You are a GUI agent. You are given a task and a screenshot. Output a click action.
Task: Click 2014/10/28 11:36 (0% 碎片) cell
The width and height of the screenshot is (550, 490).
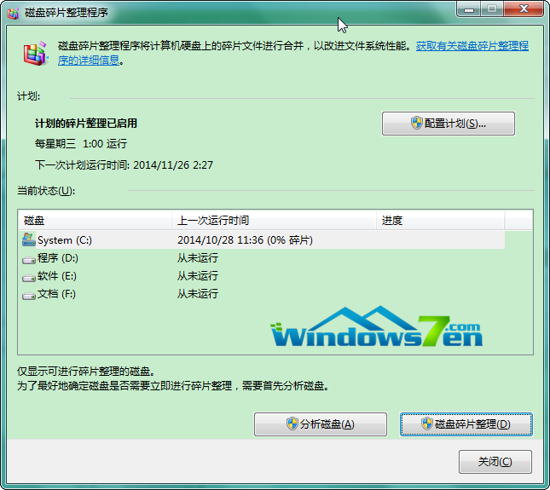click(245, 240)
